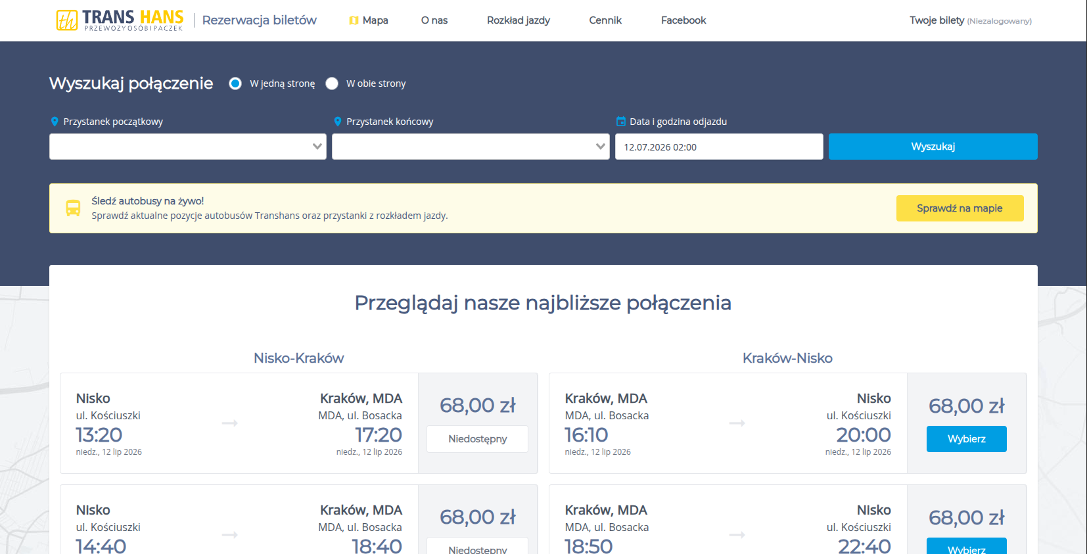Viewport: 1087px width, 554px height.
Task: Open the Rozkład jazdy menu item
Action: click(x=519, y=20)
